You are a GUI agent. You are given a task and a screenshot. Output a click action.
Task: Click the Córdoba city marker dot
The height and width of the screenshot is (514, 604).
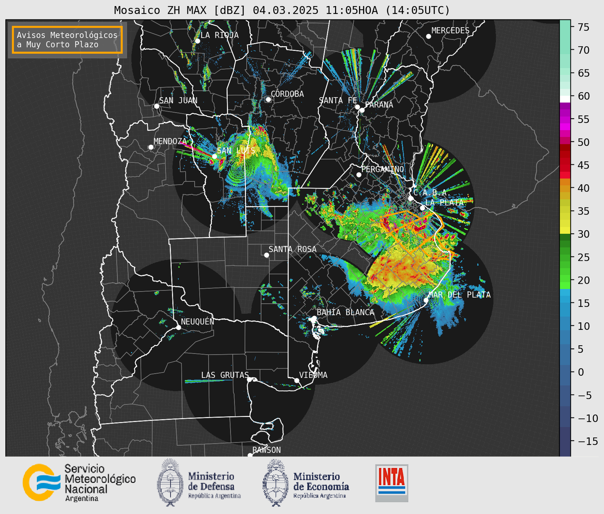[268, 99]
